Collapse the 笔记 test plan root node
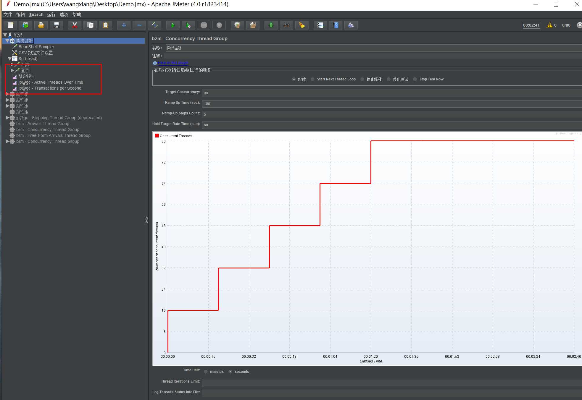582x400 pixels. tap(5, 35)
